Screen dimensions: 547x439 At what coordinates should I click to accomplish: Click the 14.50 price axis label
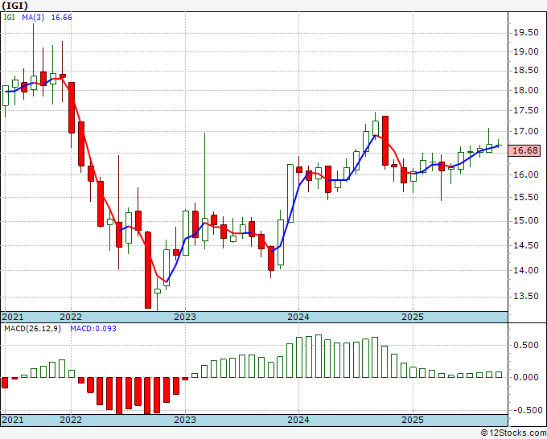click(x=526, y=245)
